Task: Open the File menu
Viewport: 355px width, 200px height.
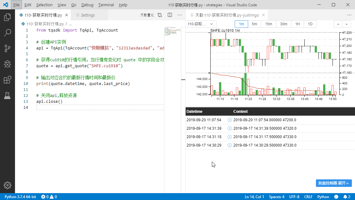Action: click(x=16, y=5)
